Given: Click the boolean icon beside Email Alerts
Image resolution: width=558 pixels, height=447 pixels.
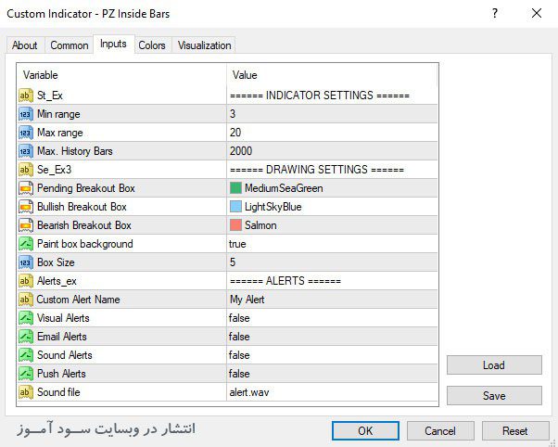Looking at the screenshot, I should pos(26,337).
